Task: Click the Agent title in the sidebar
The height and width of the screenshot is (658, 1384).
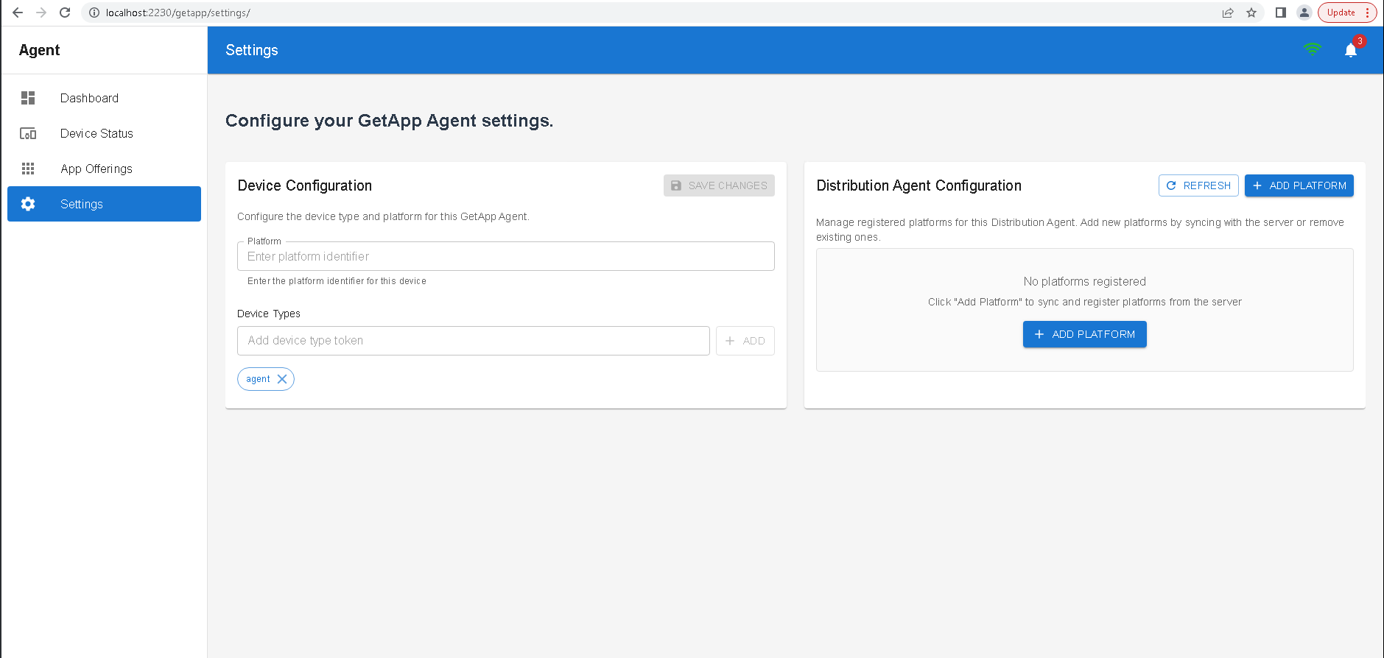Action: point(39,50)
